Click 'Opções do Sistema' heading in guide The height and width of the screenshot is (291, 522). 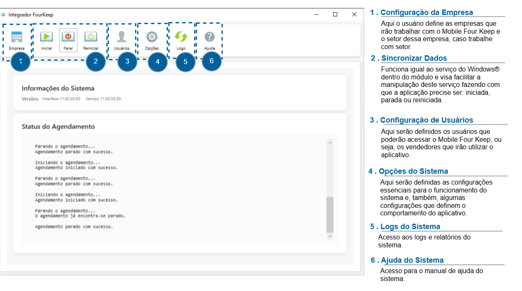click(x=414, y=171)
